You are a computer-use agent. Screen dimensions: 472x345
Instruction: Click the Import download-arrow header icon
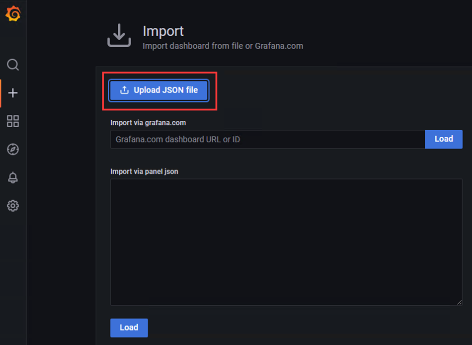tap(119, 36)
